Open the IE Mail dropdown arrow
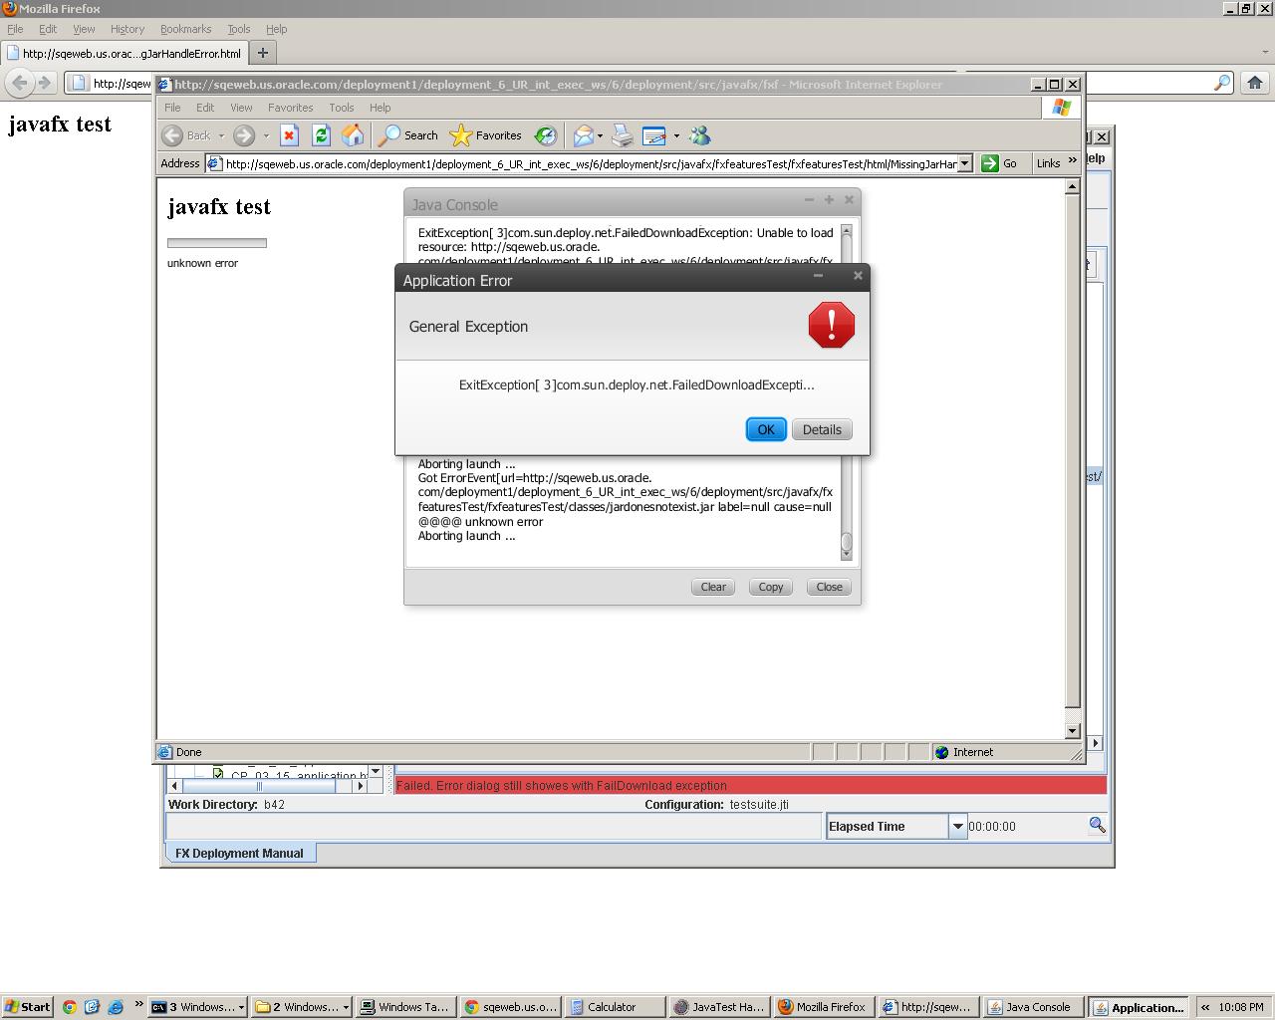Image resolution: width=1275 pixels, height=1020 pixels. coord(600,135)
